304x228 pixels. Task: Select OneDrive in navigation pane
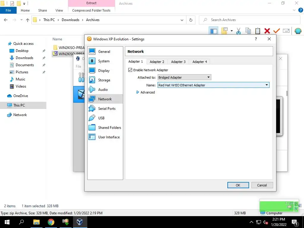pos(20,96)
